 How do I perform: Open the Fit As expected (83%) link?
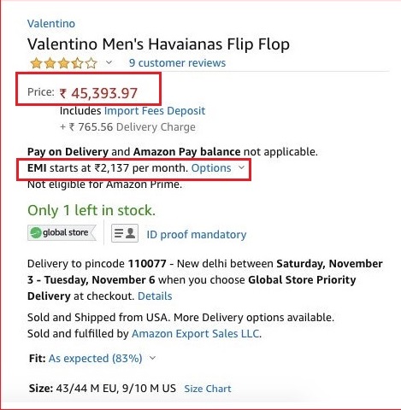[95, 358]
